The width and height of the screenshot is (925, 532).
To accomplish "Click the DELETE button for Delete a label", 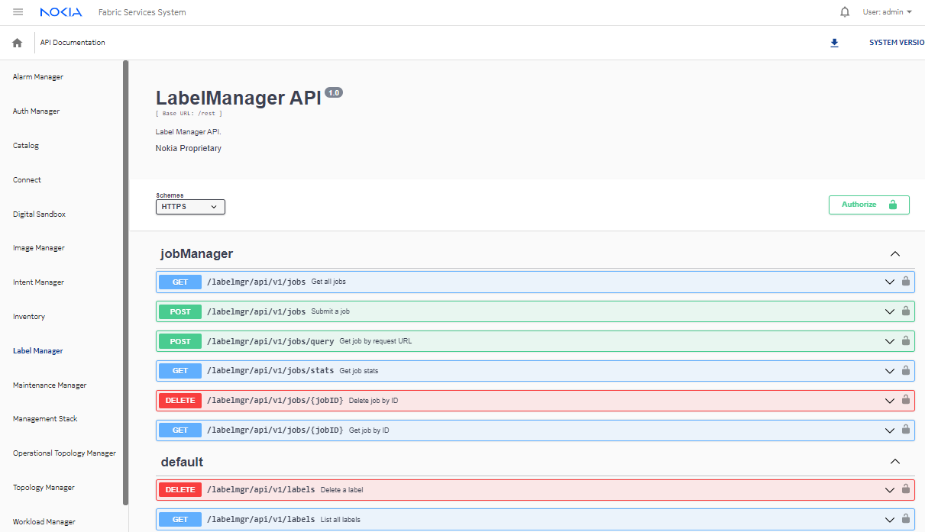I will [x=180, y=489].
